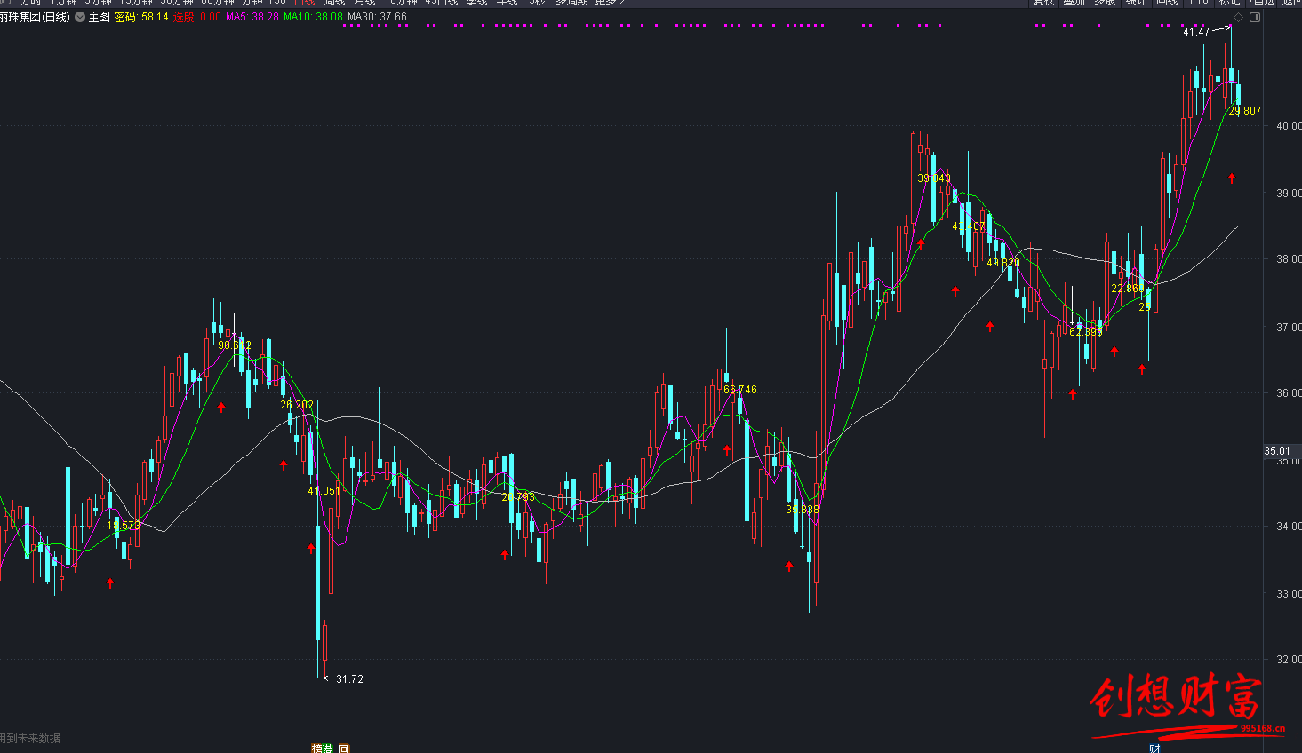This screenshot has height=753, width=1302.
Task: Click the yellow 22.860 value label
Action: pyautogui.click(x=1127, y=289)
